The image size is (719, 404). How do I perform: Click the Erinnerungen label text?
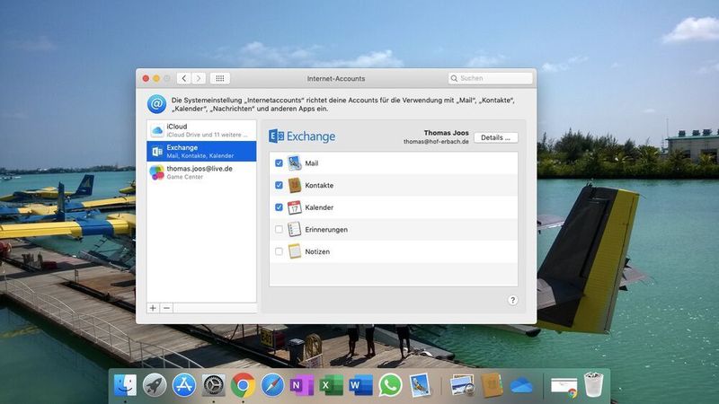326,229
